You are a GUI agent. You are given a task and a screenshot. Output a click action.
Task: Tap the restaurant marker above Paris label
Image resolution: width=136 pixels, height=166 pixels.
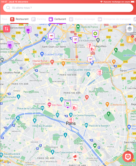pos(71,120)
